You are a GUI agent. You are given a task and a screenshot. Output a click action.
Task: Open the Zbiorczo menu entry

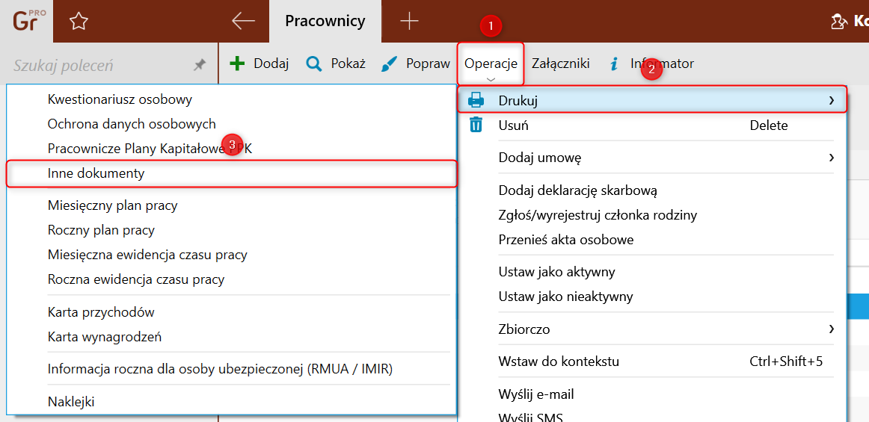point(652,329)
